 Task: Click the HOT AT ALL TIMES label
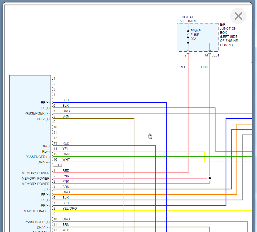(188, 19)
